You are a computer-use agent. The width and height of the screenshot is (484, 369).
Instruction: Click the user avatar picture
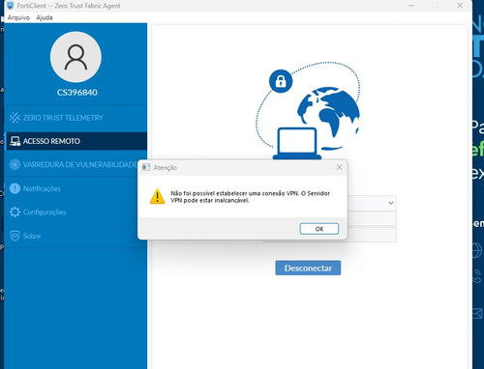76,57
